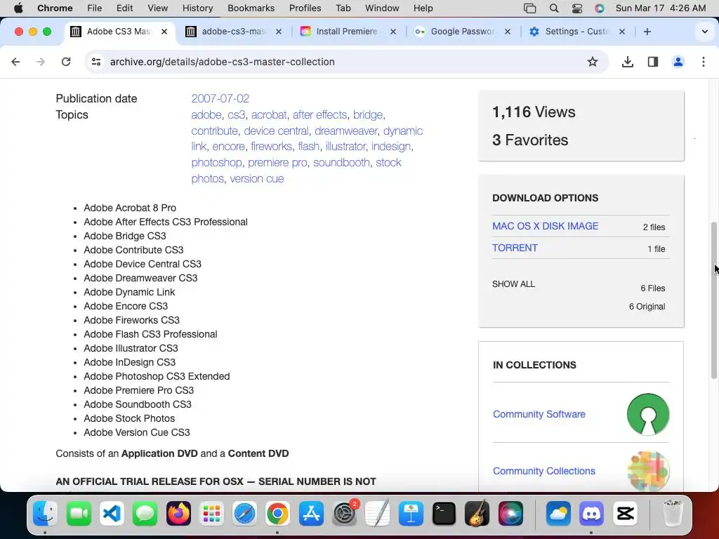
Task: Open the Chrome profile avatar
Action: tap(678, 62)
